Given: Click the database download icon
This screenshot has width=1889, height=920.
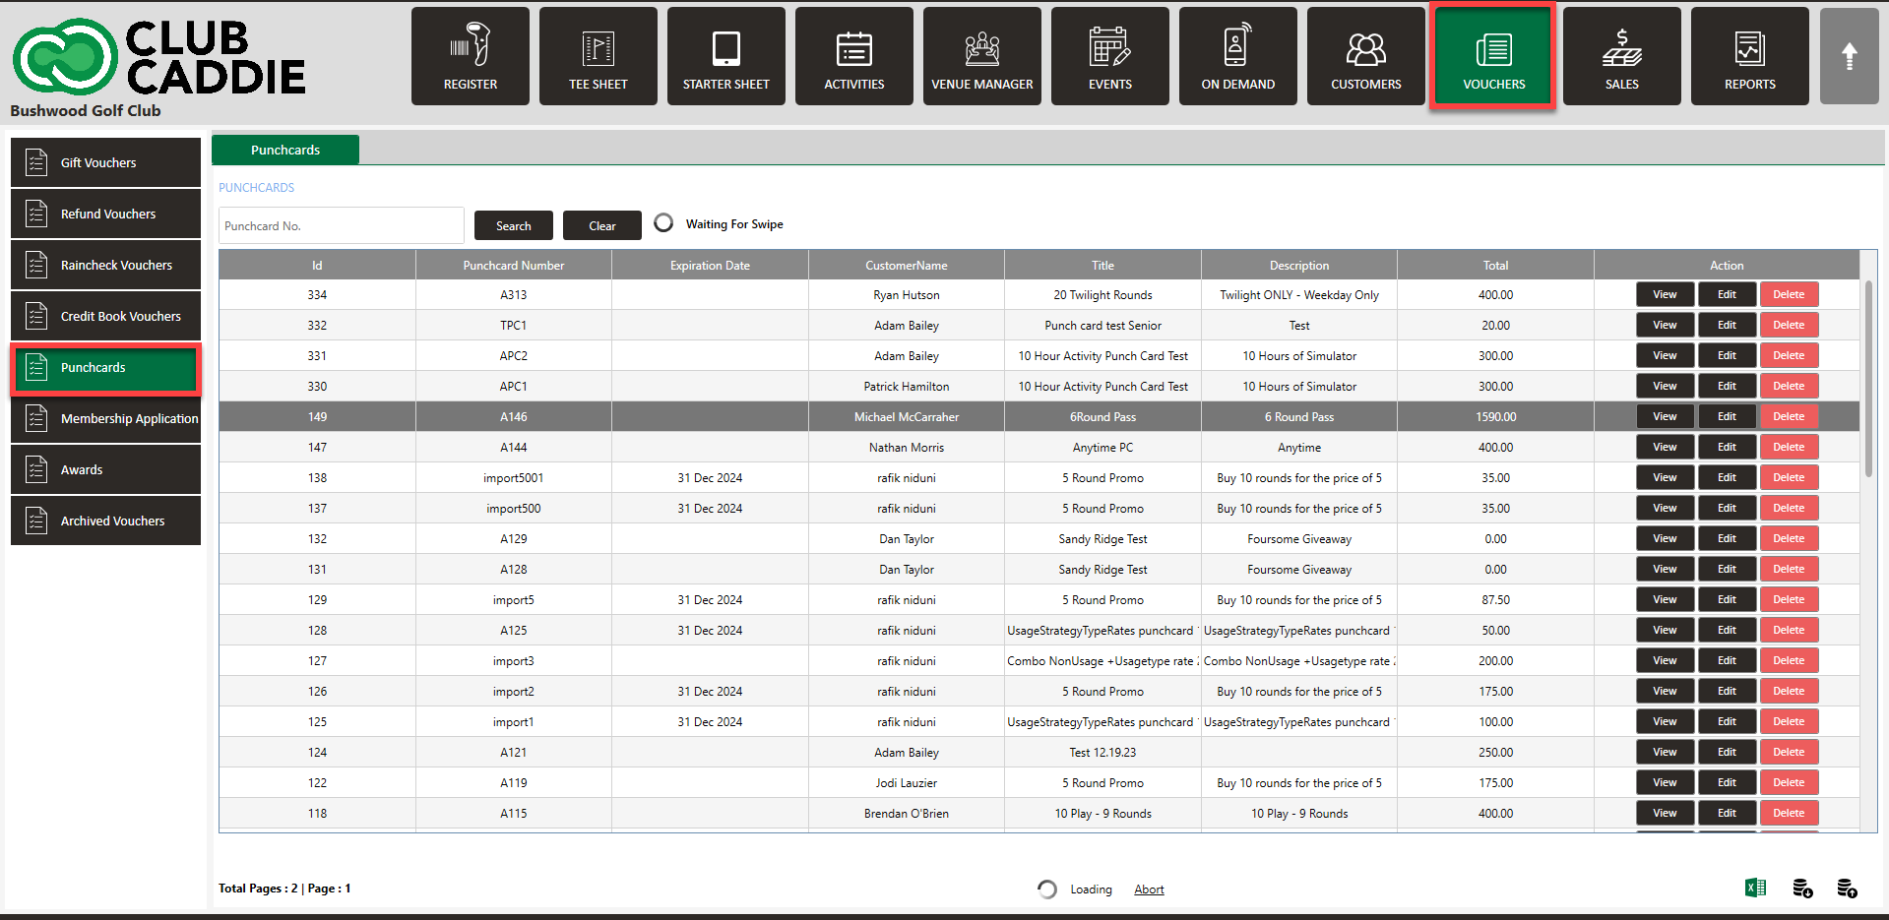Looking at the screenshot, I should coord(1802,889).
